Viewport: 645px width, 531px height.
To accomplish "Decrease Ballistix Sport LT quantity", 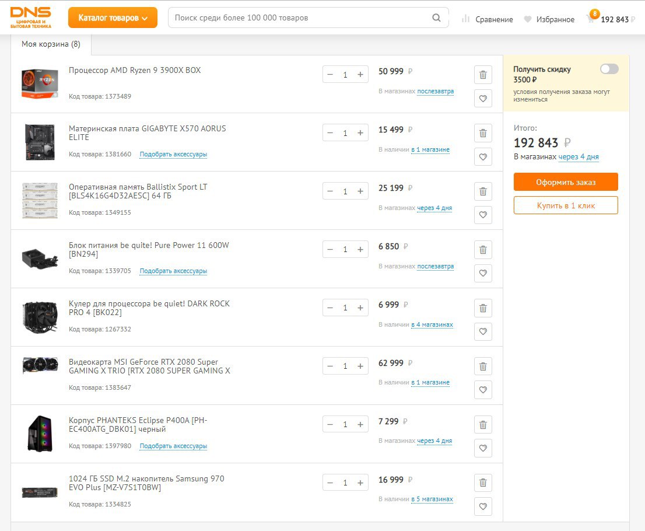I will (x=330, y=191).
